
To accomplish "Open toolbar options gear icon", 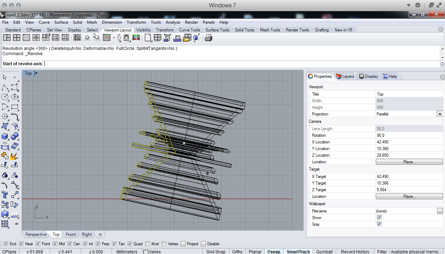I will point(441,30).
